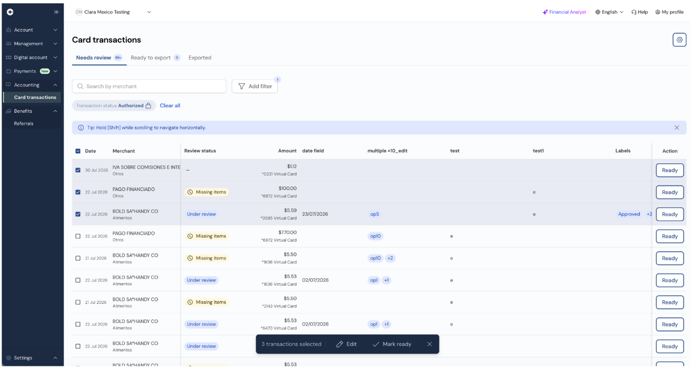The image size is (690, 371).
Task: Click the pencil Edit action in selection bar
Action: pyautogui.click(x=347, y=344)
